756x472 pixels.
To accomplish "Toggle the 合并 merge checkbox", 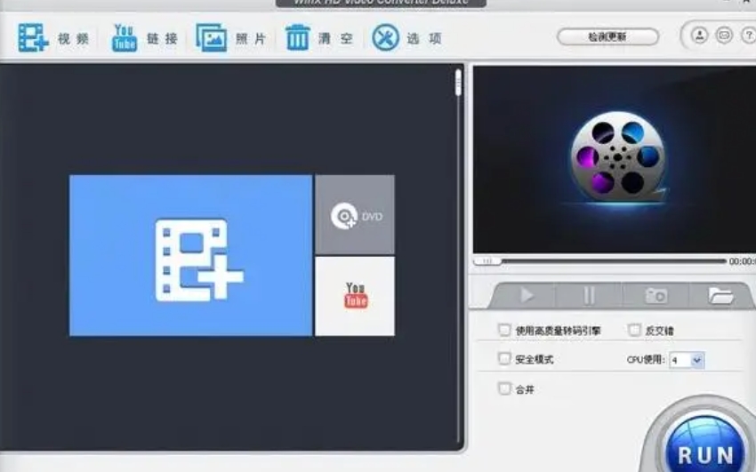I will tap(504, 388).
